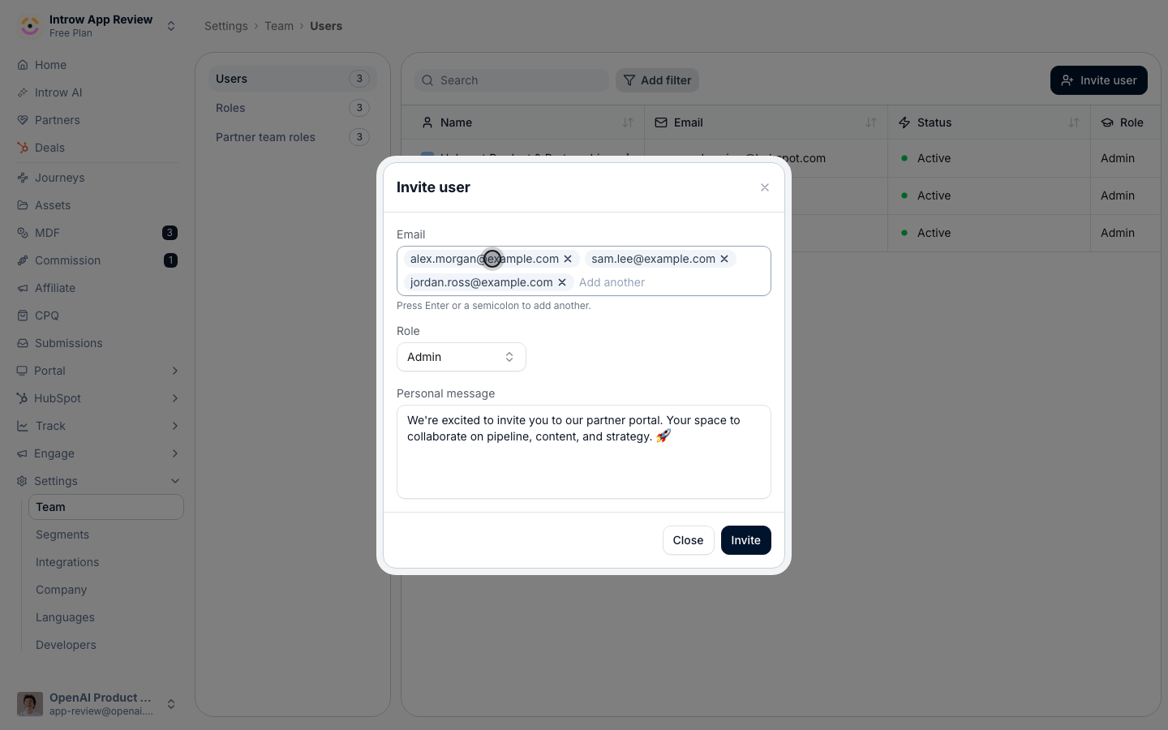Image resolution: width=1168 pixels, height=730 pixels.
Task: Open the workspace switcher for Introw App Review
Action: pyautogui.click(x=171, y=26)
